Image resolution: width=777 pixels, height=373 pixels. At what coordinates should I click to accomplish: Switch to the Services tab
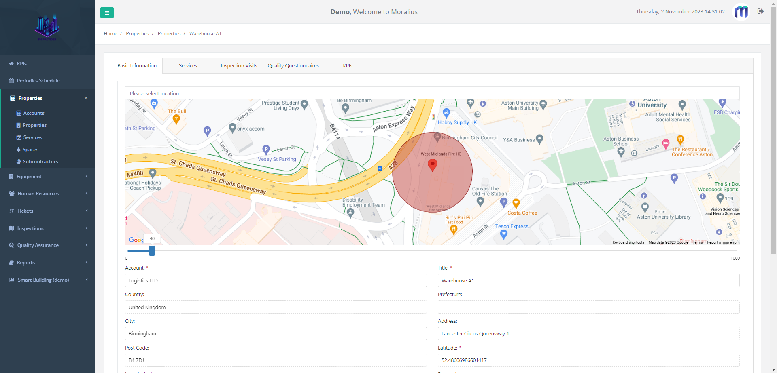pos(188,66)
